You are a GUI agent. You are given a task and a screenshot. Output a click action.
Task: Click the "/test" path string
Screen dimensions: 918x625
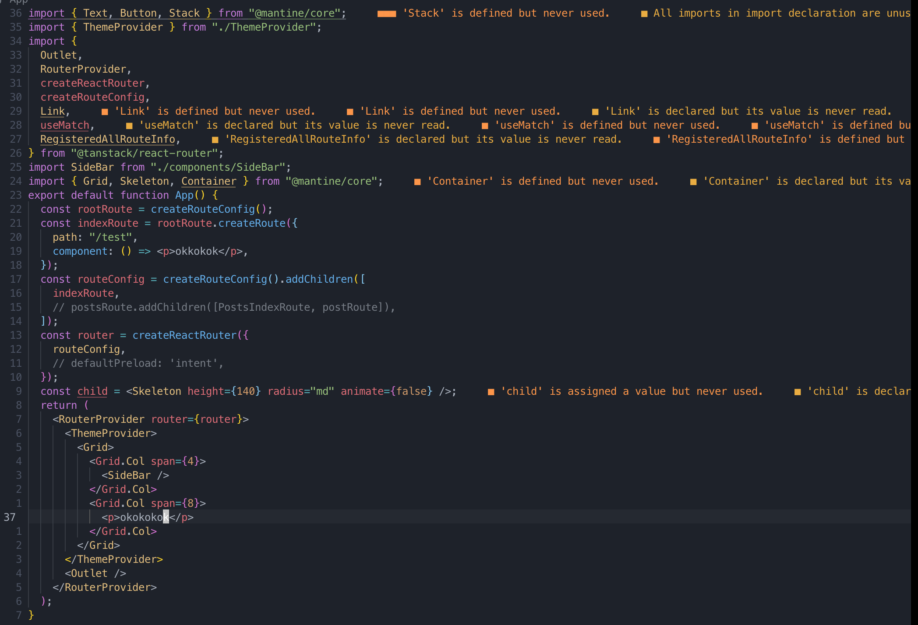pos(110,238)
